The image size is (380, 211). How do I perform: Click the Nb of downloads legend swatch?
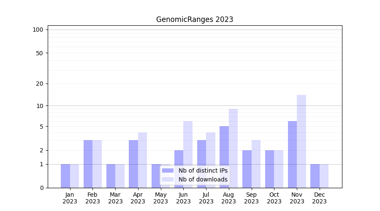168,179
